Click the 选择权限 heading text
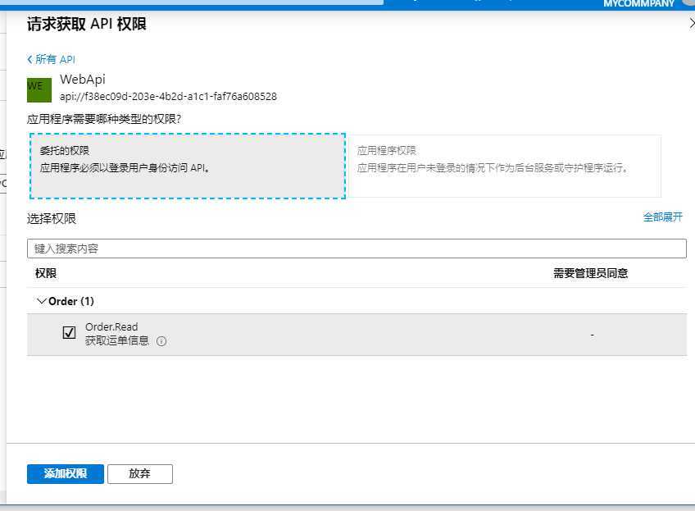695x511 pixels. pos(52,219)
